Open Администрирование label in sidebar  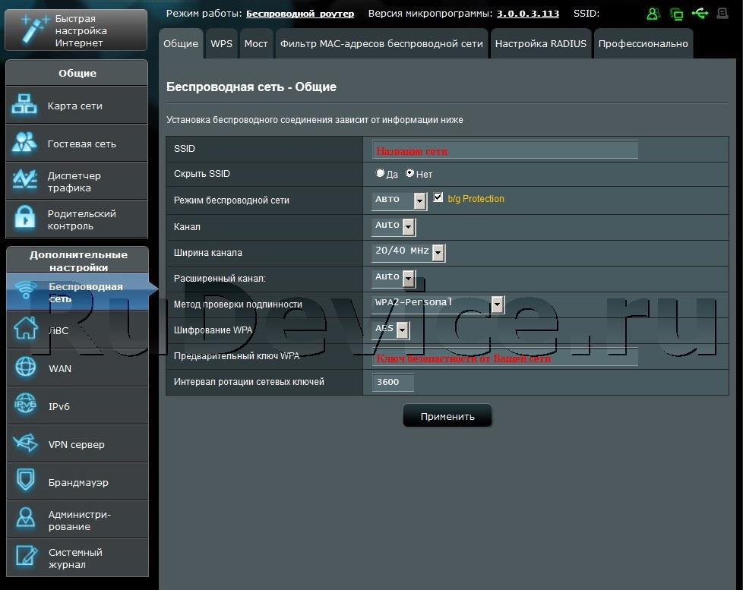point(80,520)
